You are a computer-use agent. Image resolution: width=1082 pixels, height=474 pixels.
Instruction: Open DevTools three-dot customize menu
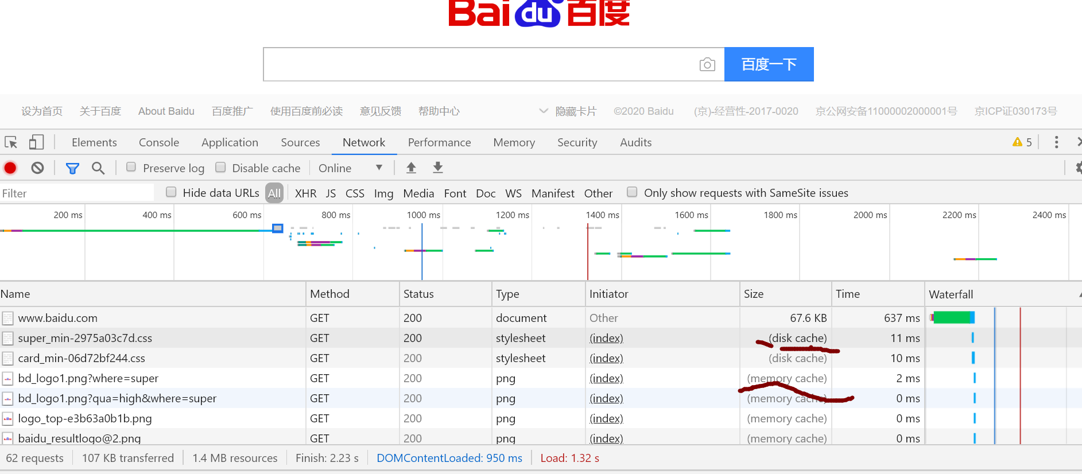point(1056,142)
